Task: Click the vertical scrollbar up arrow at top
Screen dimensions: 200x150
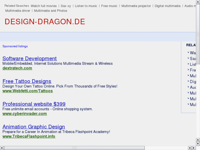Action: 198,2
